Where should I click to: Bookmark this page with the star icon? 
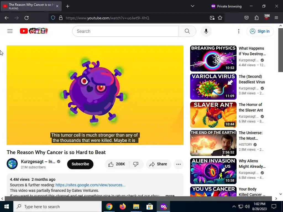pos(220,18)
